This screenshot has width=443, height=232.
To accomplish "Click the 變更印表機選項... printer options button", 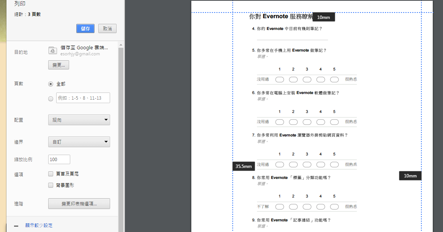I will 79,204.
